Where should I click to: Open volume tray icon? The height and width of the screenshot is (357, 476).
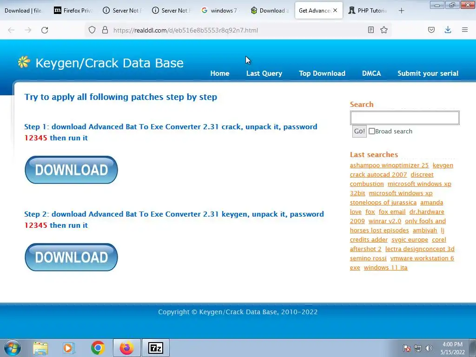click(x=429, y=348)
